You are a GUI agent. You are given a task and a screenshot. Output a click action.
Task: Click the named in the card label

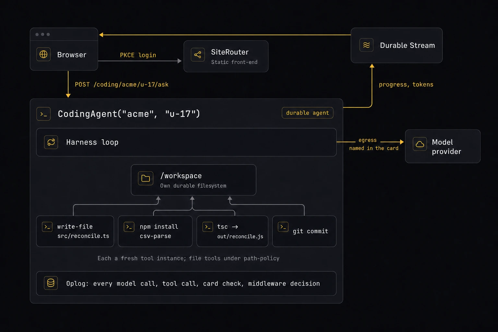[x=374, y=148]
